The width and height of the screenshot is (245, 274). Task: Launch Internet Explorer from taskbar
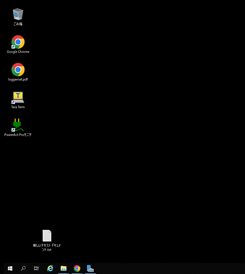click(50, 268)
